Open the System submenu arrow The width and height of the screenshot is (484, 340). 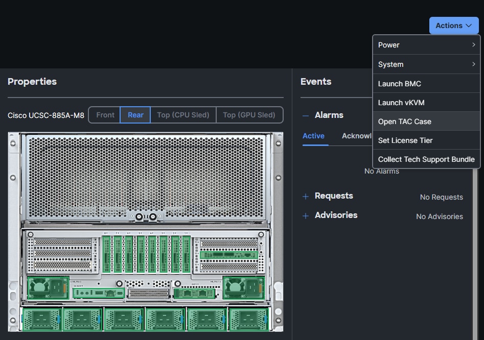(474, 64)
